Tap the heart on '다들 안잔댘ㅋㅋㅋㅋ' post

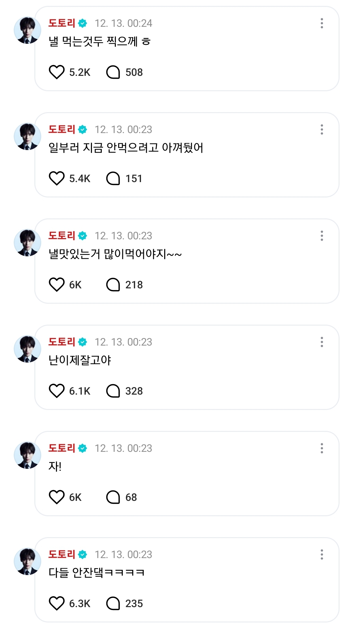[57, 604]
